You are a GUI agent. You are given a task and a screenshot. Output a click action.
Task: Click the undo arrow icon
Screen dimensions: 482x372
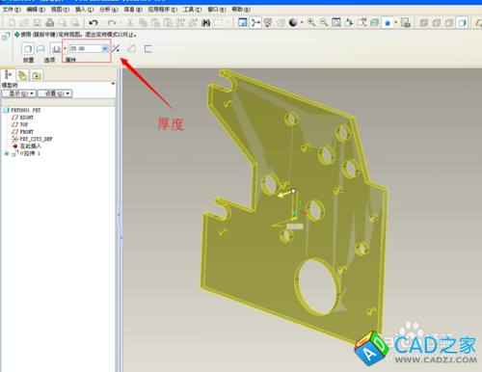[94, 22]
